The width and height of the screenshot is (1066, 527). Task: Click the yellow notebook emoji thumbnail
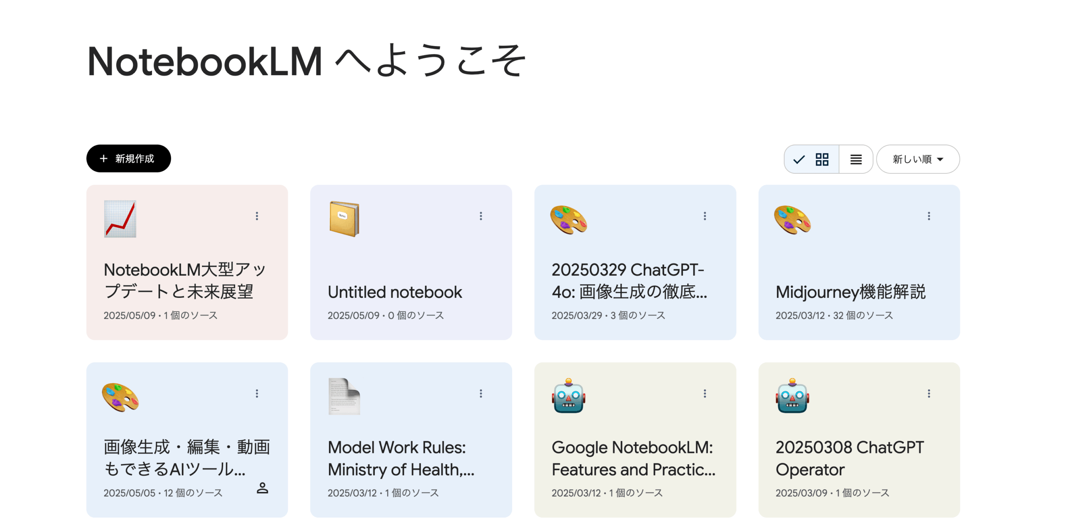tap(344, 219)
